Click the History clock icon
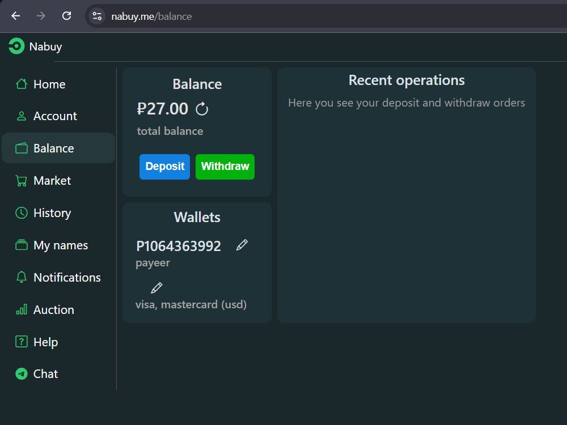The image size is (567, 425). [22, 213]
